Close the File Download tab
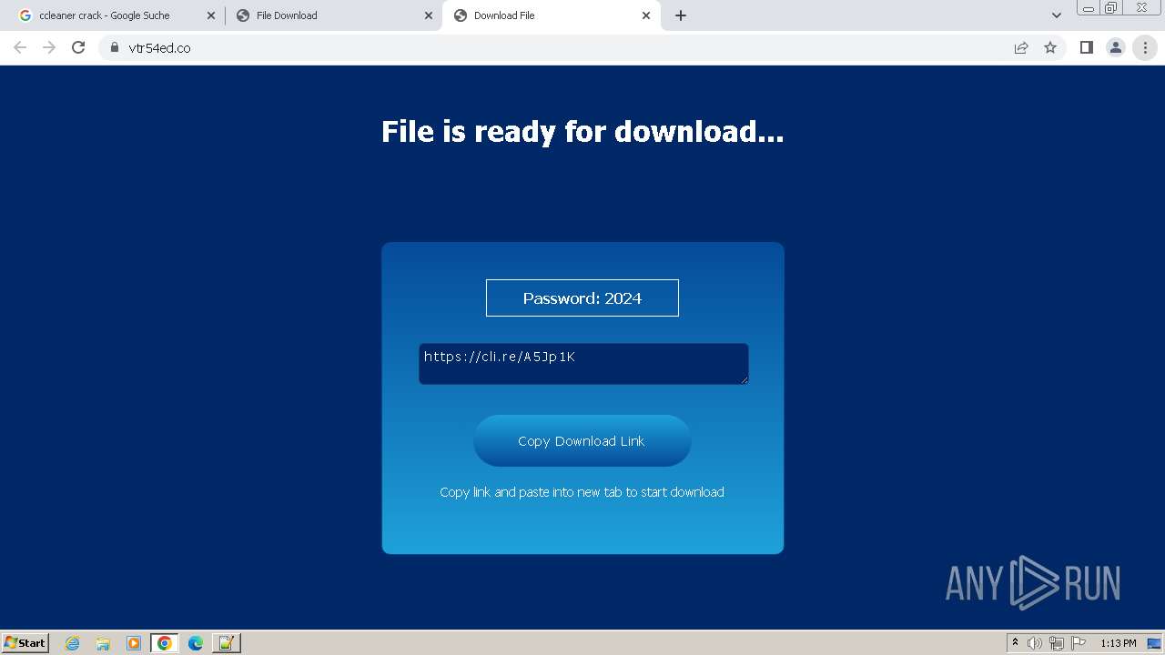The image size is (1165, 655). pos(429,15)
